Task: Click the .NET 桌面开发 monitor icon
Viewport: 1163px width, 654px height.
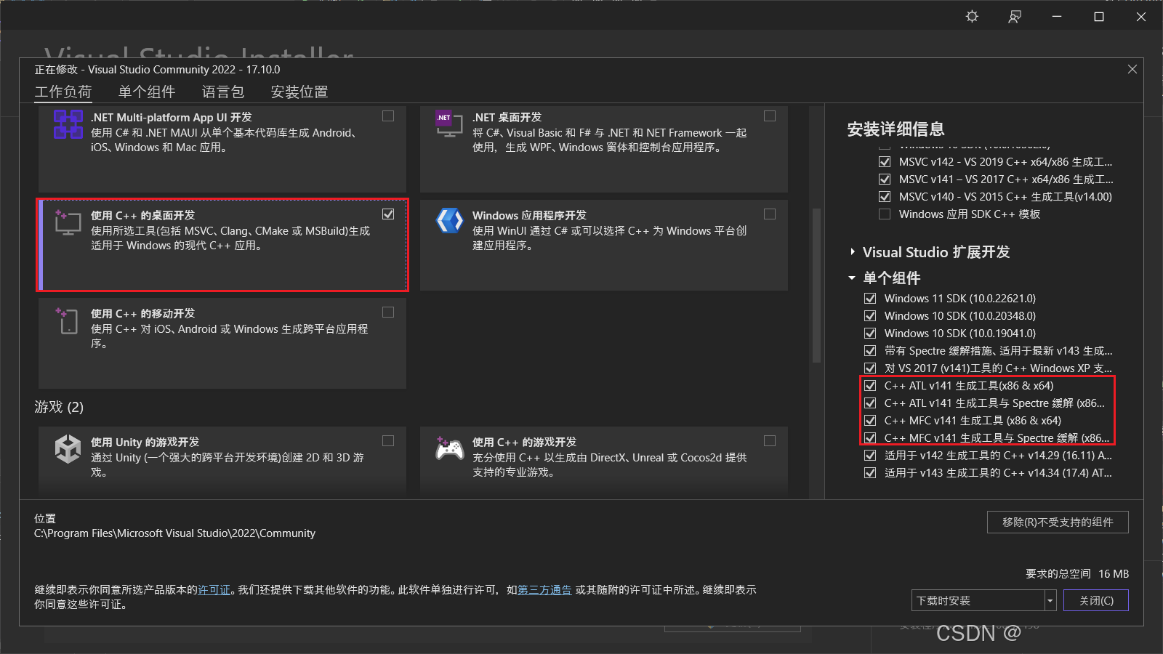Action: pos(449,124)
